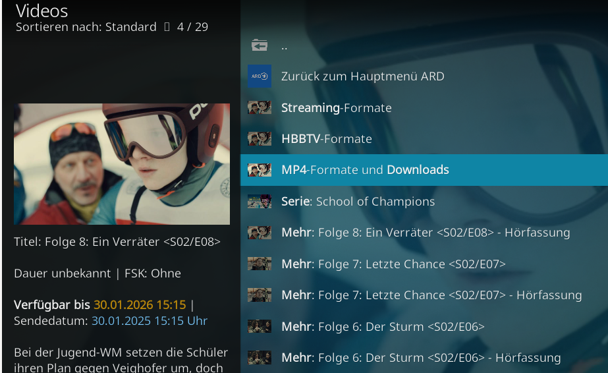Click Sendedatum 30.01.2025 15:15 Uhr
This screenshot has height=373, width=608.
(150, 321)
